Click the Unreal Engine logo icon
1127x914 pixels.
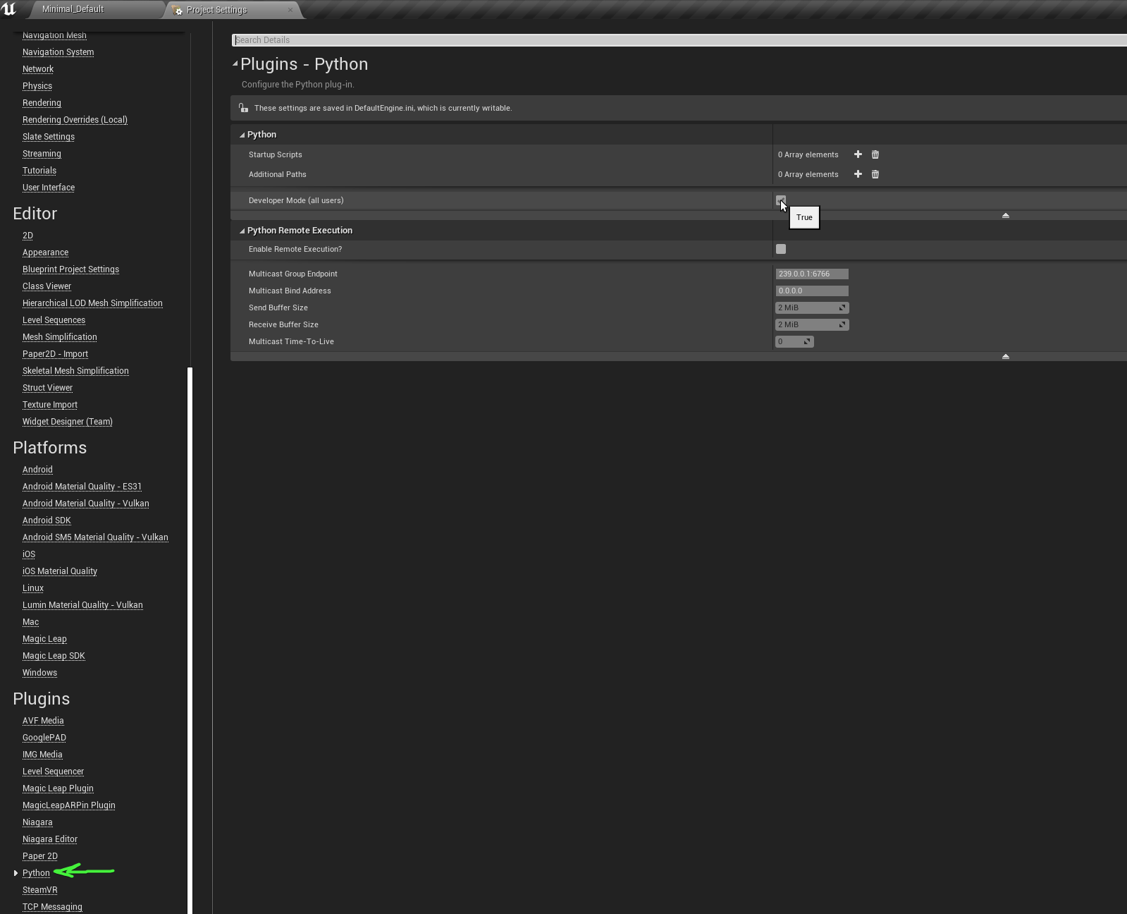[9, 9]
